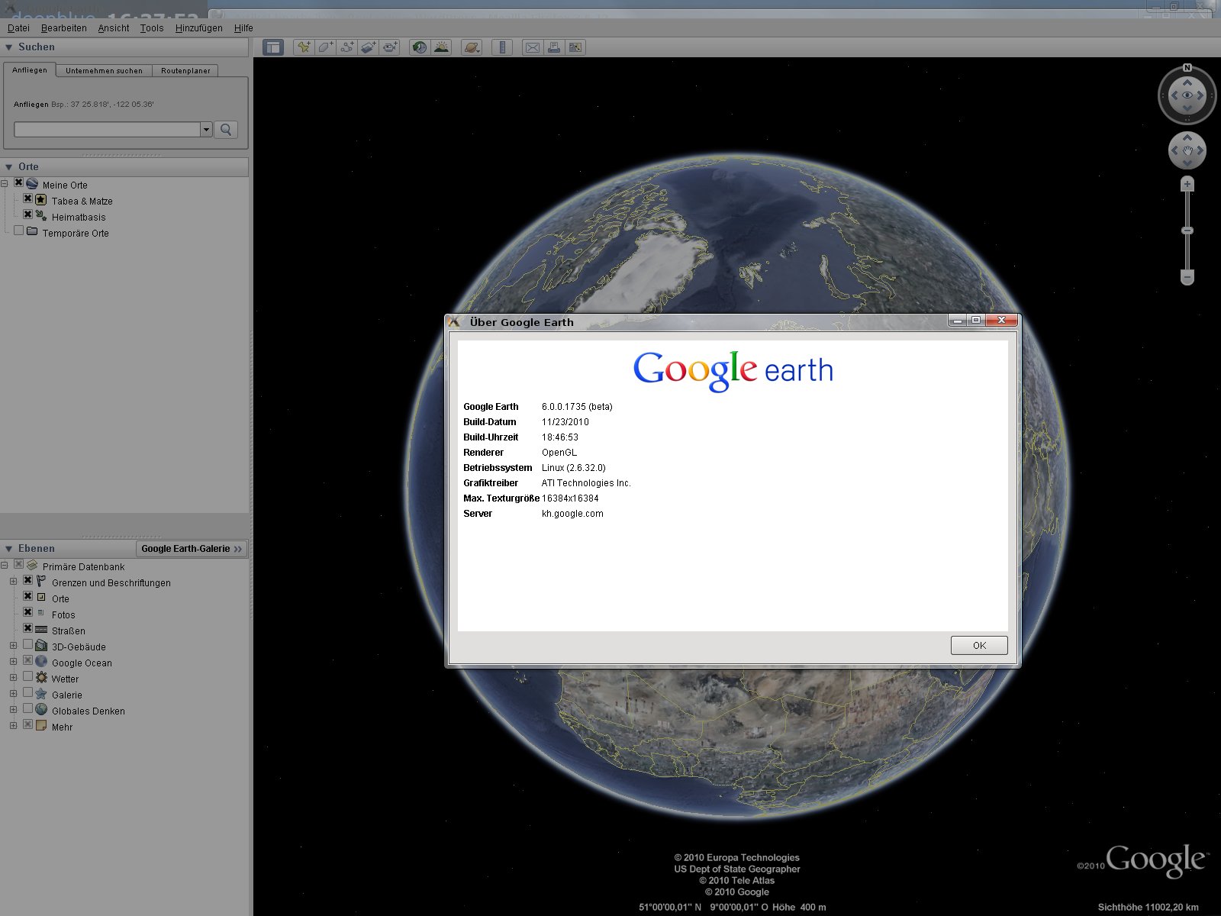Viewport: 1221px width, 916px height.
Task: Click the zoom slider handle
Action: click(x=1187, y=231)
